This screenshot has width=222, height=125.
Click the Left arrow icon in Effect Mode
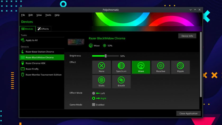tap(98, 93)
